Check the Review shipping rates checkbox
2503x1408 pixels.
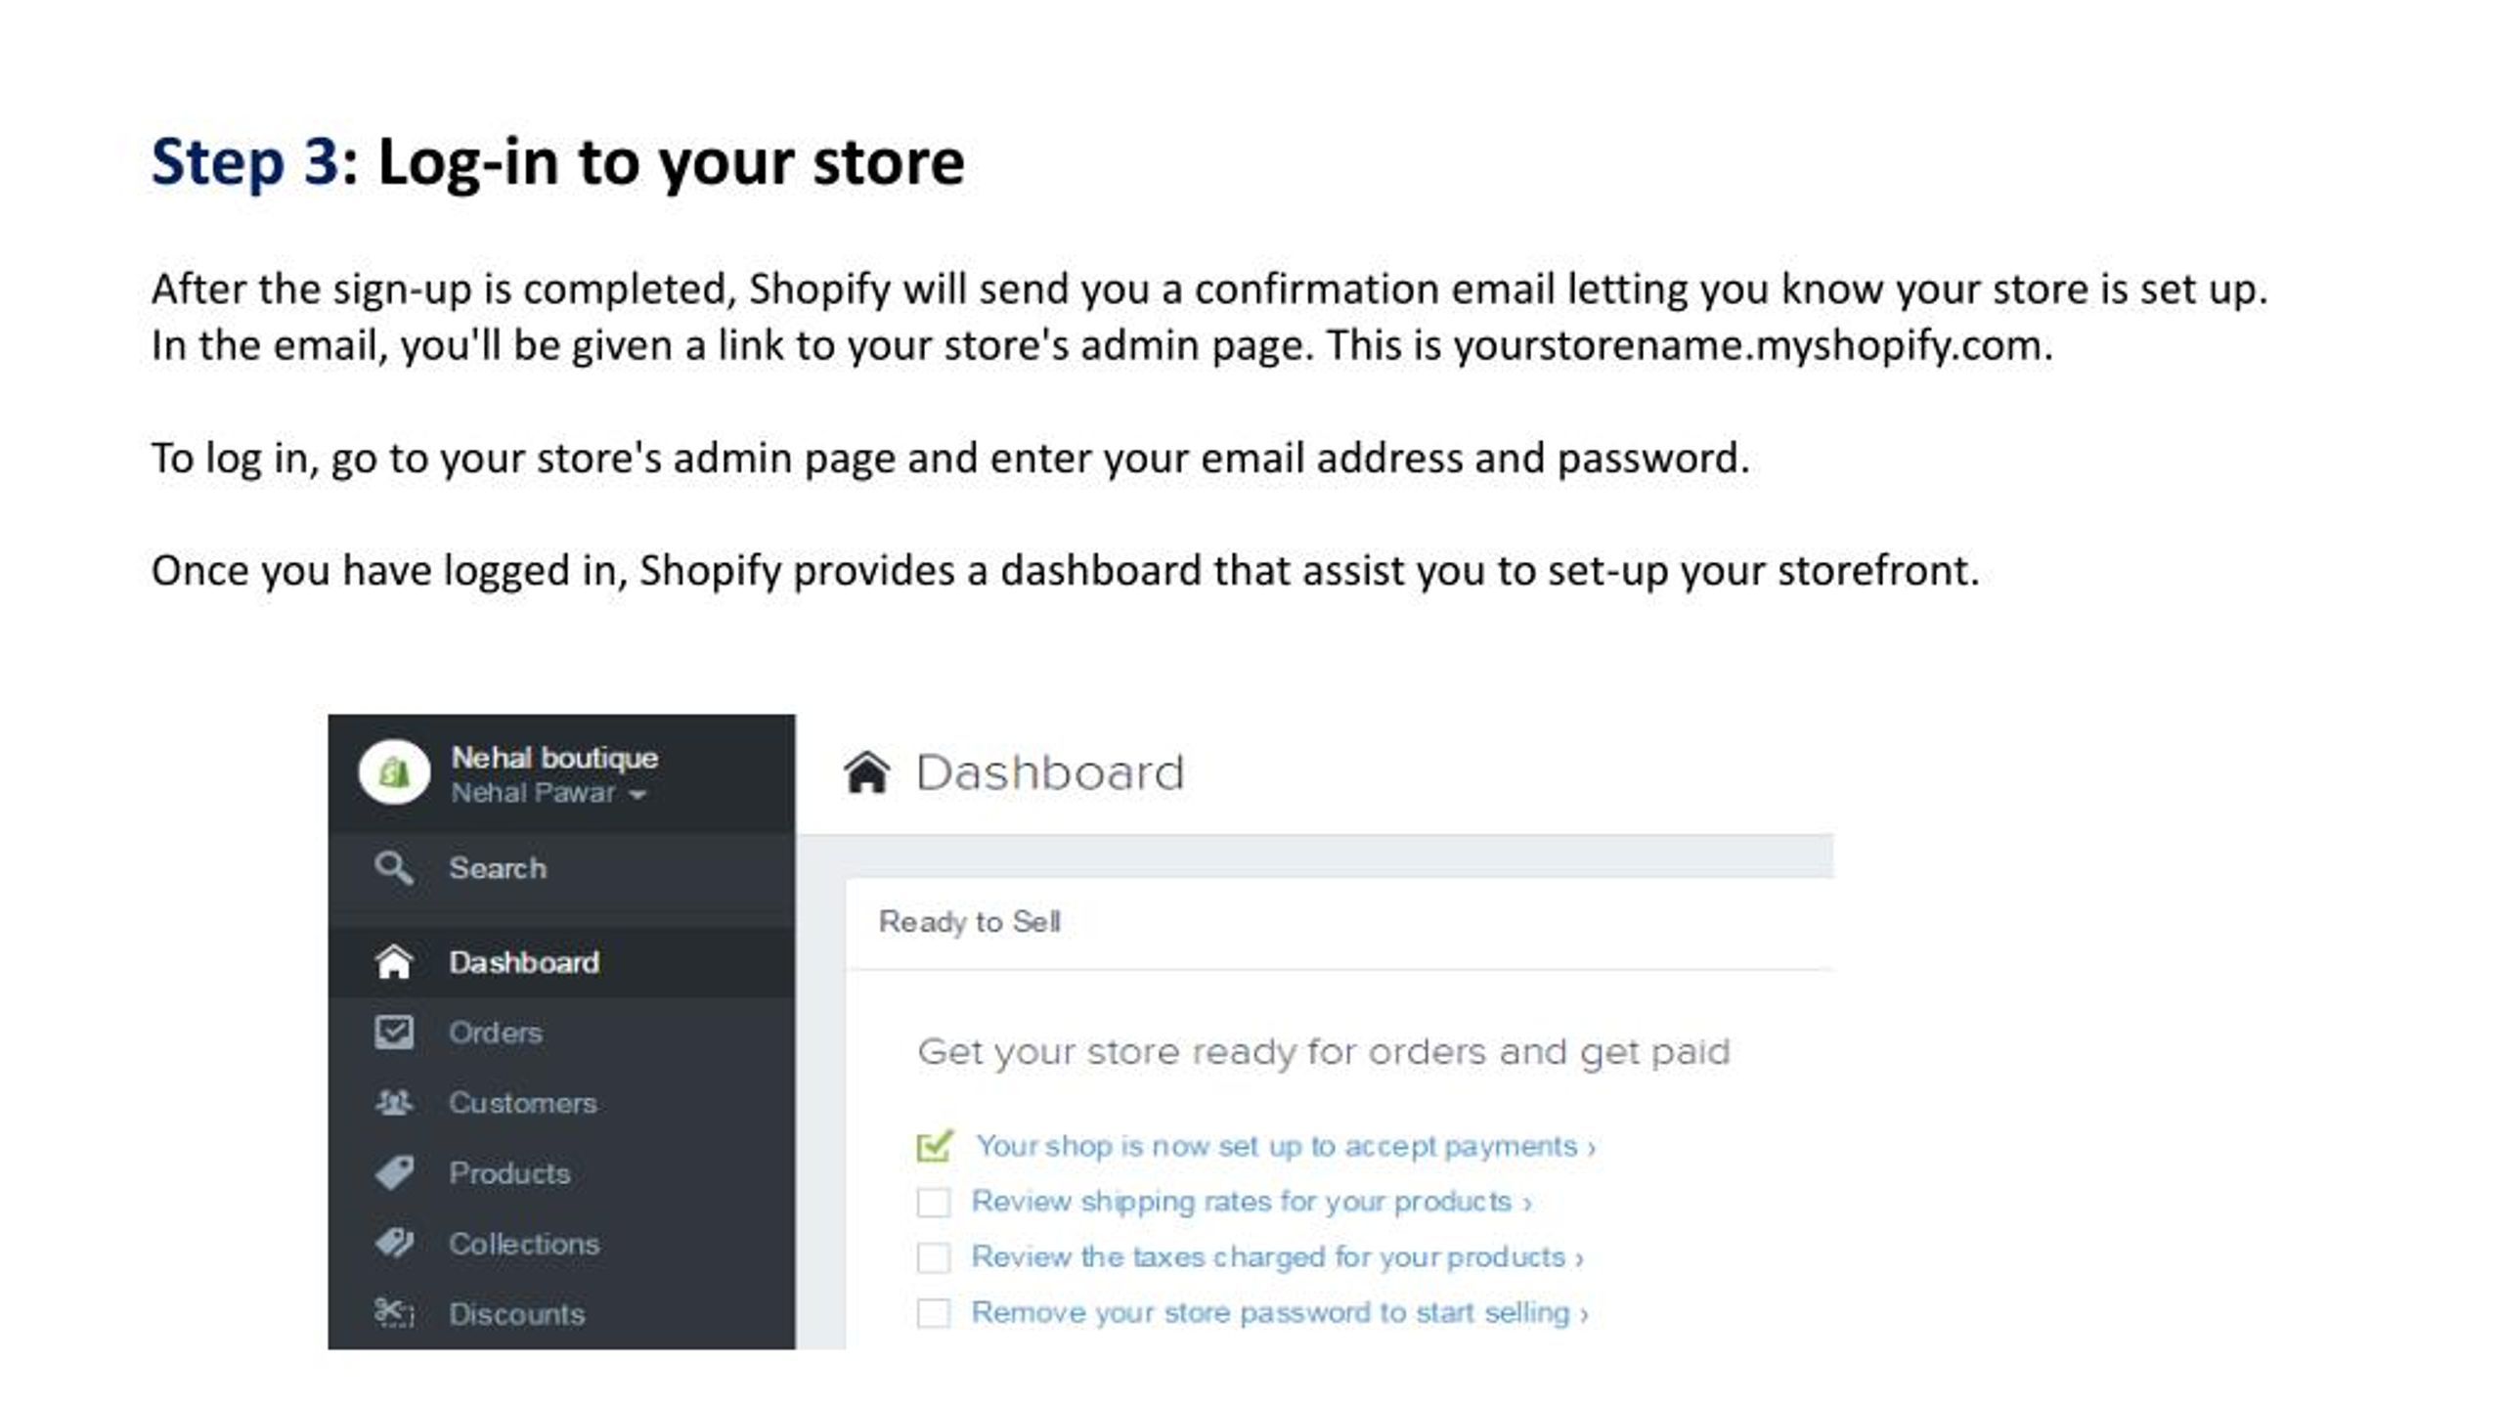(x=934, y=1202)
